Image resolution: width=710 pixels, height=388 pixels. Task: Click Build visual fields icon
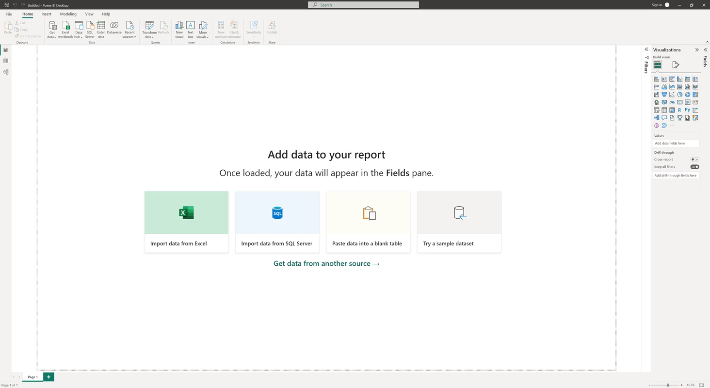pos(658,65)
